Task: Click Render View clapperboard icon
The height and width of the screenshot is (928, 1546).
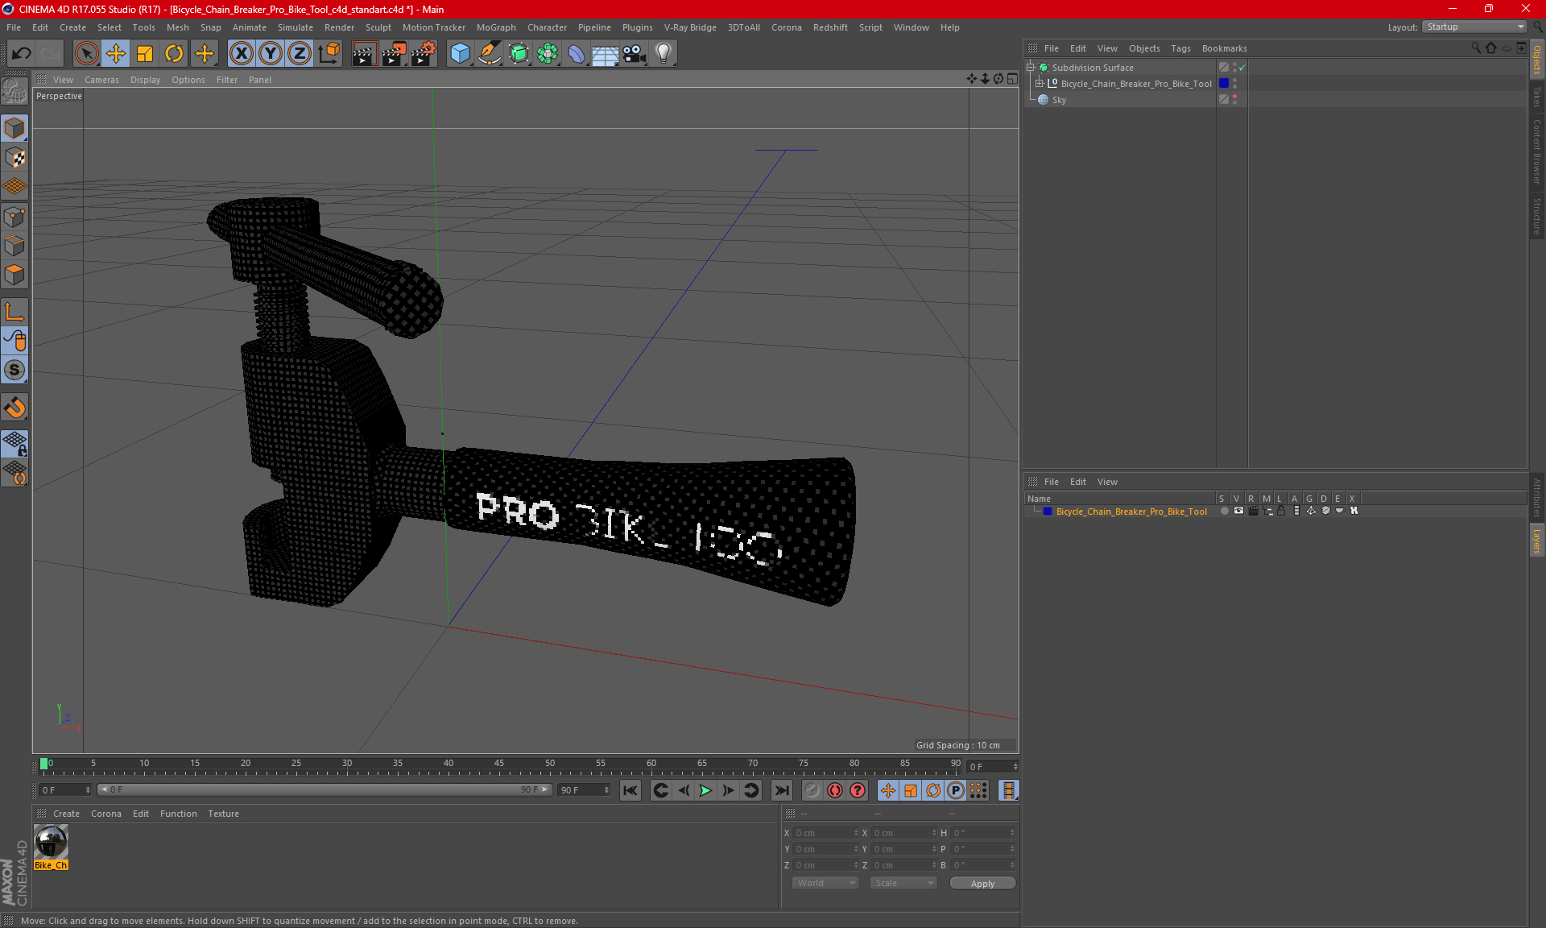Action: point(364,54)
